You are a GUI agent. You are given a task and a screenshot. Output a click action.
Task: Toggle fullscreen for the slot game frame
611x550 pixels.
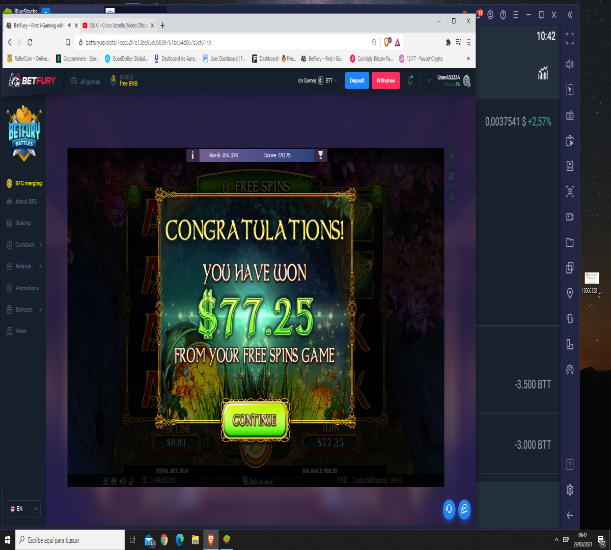[451, 176]
